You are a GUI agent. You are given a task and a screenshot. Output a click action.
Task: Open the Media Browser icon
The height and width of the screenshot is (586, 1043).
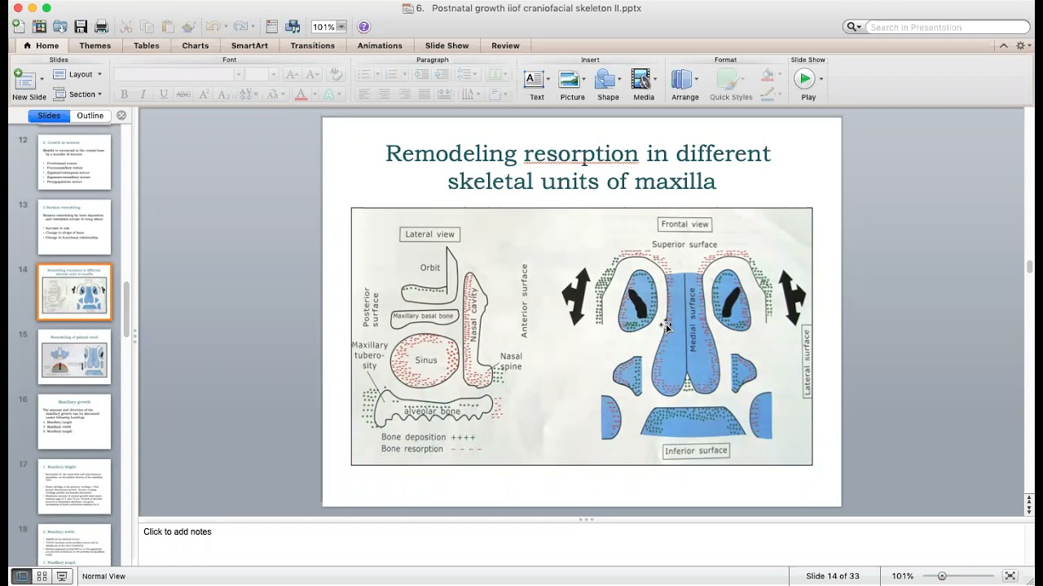(x=293, y=27)
